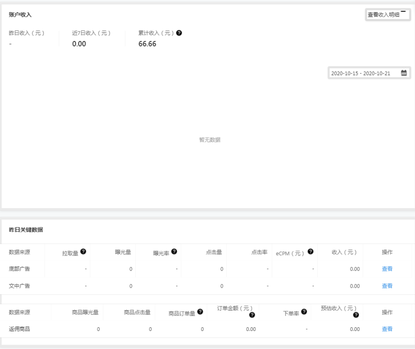Click help icon under 预估收入（元）

coord(356,315)
